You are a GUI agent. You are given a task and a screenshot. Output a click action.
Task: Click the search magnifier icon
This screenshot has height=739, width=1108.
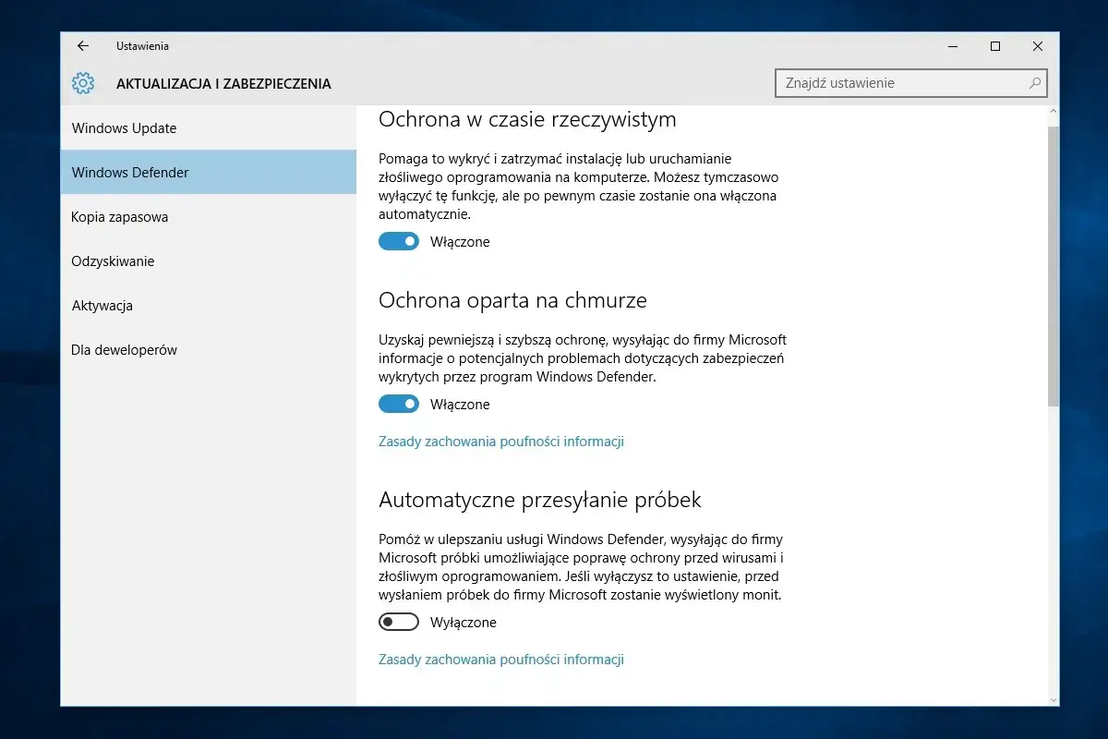(x=1035, y=82)
